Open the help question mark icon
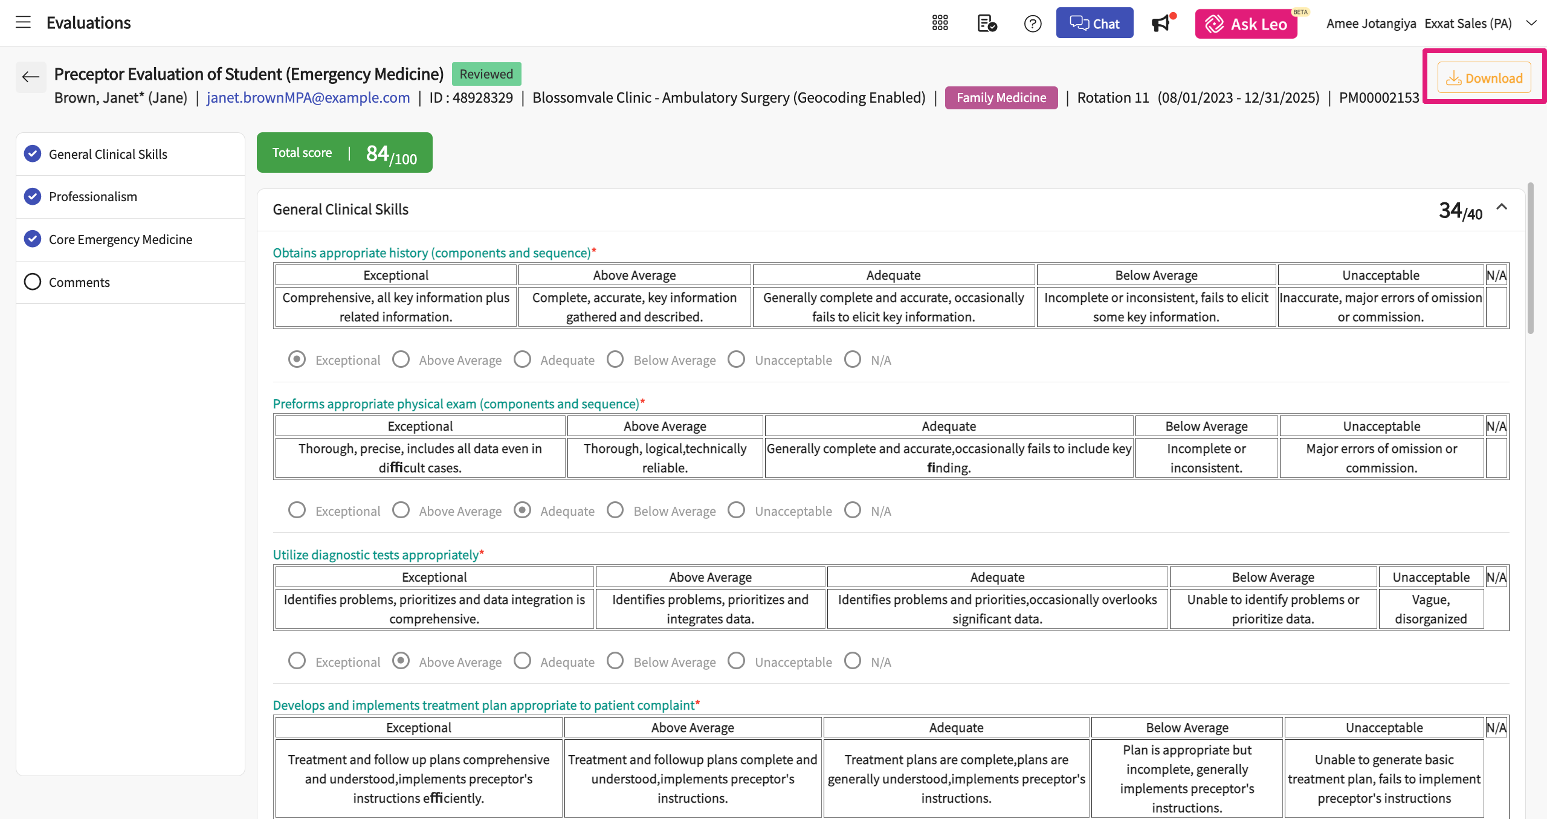This screenshot has height=819, width=1547. pyautogui.click(x=1033, y=24)
